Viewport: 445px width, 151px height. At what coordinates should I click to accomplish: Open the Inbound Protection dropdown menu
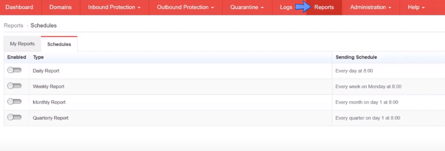(114, 7)
